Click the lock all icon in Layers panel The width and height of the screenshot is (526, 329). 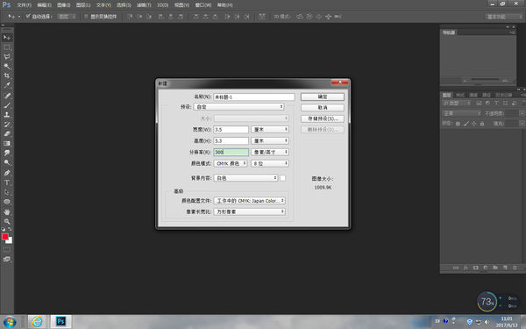482,124
